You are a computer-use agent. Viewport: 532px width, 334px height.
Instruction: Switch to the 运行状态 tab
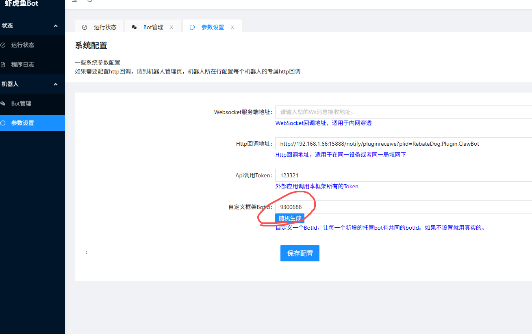coord(105,27)
